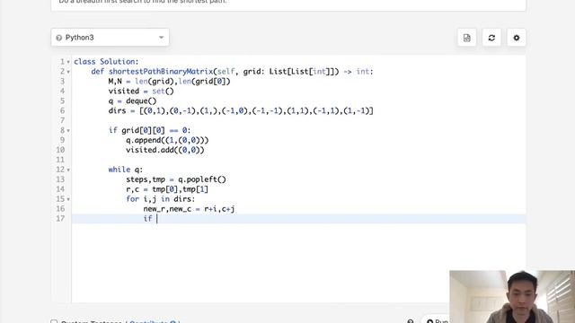Click 'if grid[0][0] == 0:' line
The width and height of the screenshot is (575, 323).
150,130
